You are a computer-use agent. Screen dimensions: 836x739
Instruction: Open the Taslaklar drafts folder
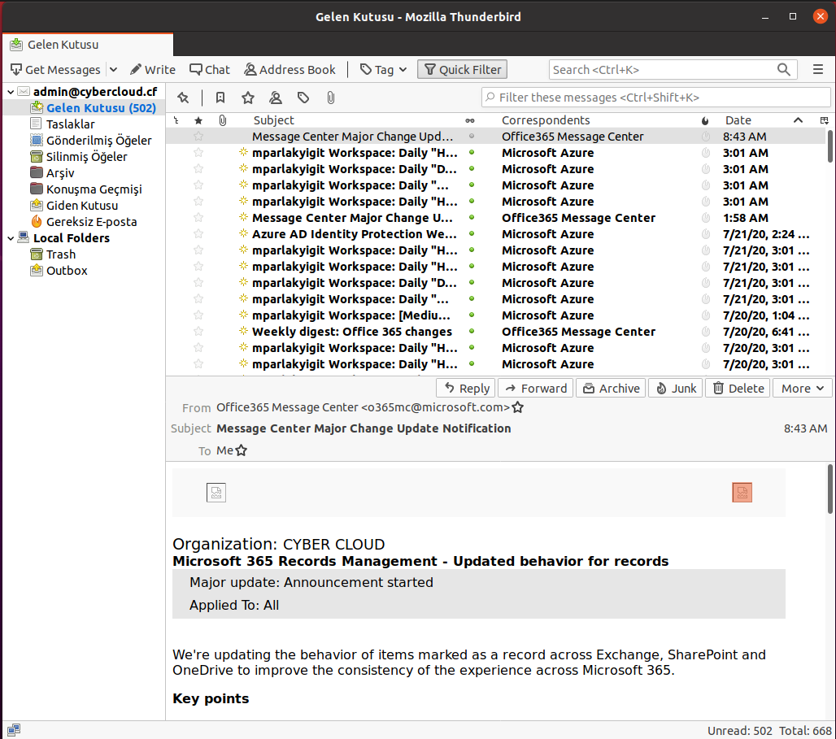tap(71, 124)
